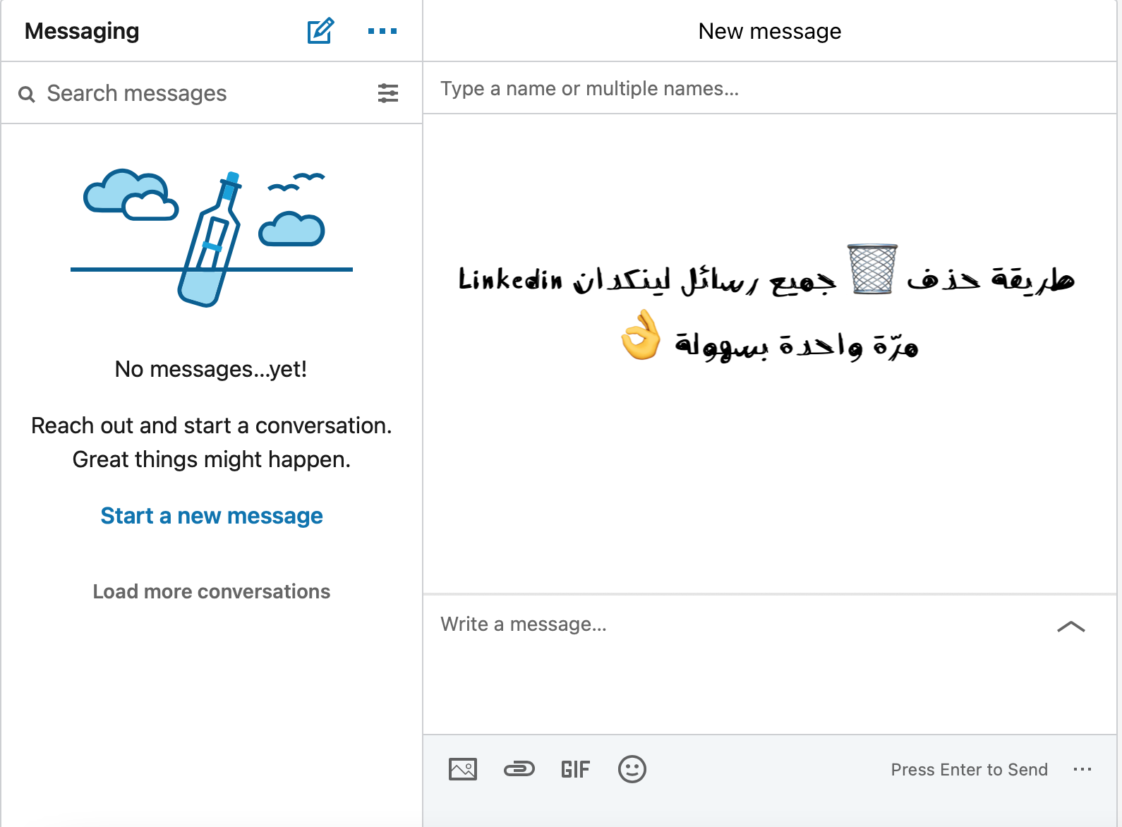Attach an image to the message
Image resolution: width=1122 pixels, height=827 pixels.
coord(462,769)
